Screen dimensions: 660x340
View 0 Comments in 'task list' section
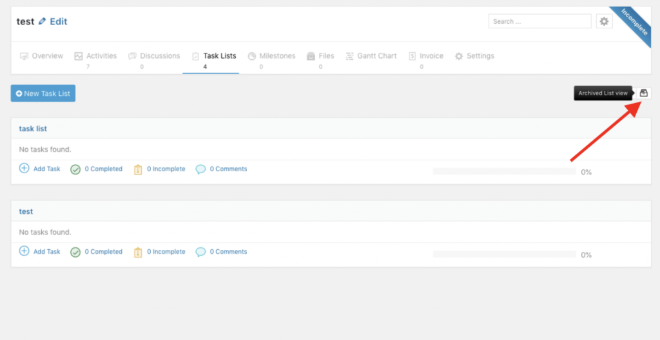[x=229, y=169]
